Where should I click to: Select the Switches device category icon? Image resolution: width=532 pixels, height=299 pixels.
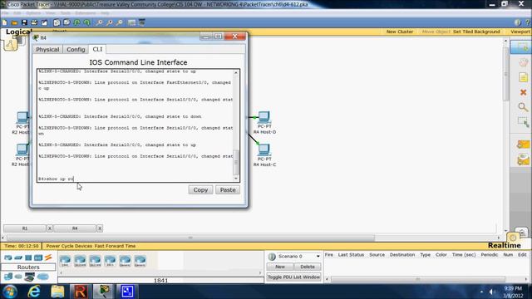pos(18,257)
